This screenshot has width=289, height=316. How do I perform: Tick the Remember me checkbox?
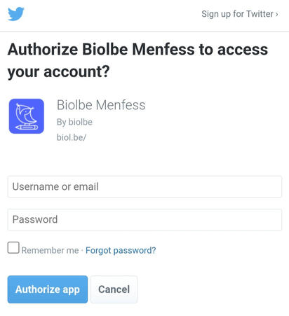pyautogui.click(x=13, y=247)
